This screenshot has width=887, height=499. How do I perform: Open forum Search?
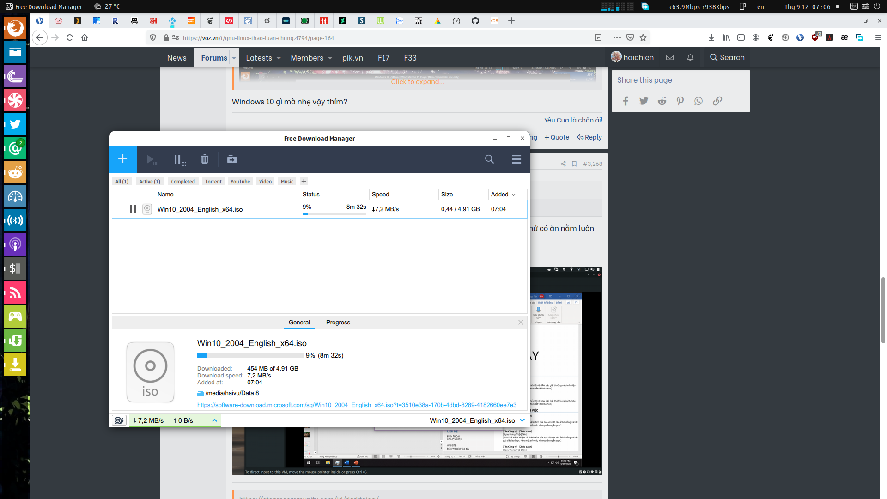pos(727,57)
